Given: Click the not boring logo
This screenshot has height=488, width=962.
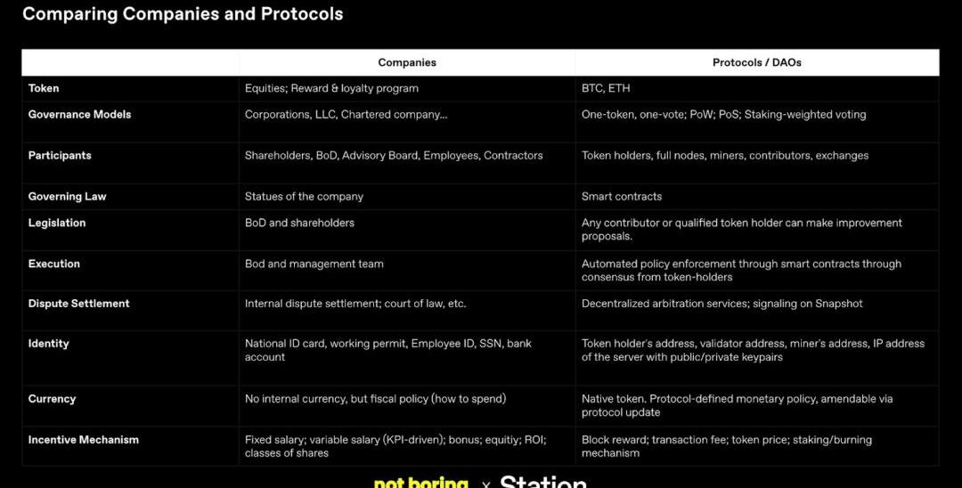Looking at the screenshot, I should pyautogui.click(x=420, y=482).
